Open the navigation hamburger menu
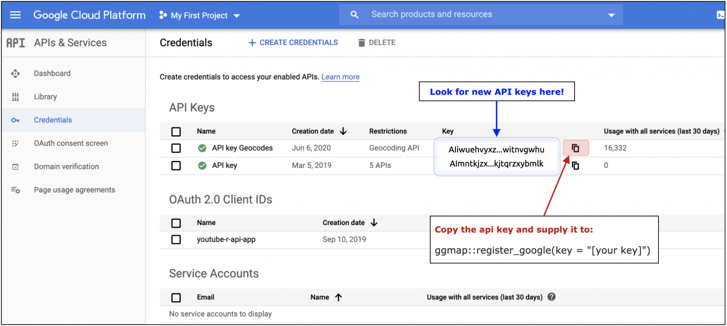Viewport: 727px width, 326px height. (16, 15)
